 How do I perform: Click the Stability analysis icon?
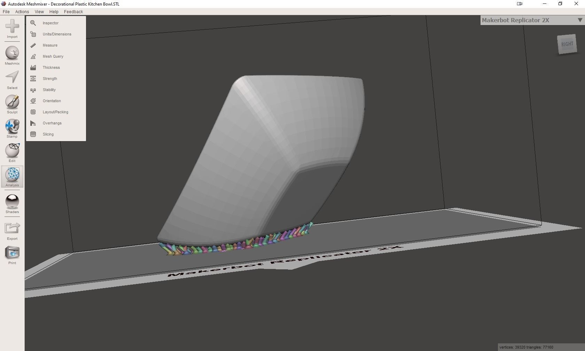[33, 90]
